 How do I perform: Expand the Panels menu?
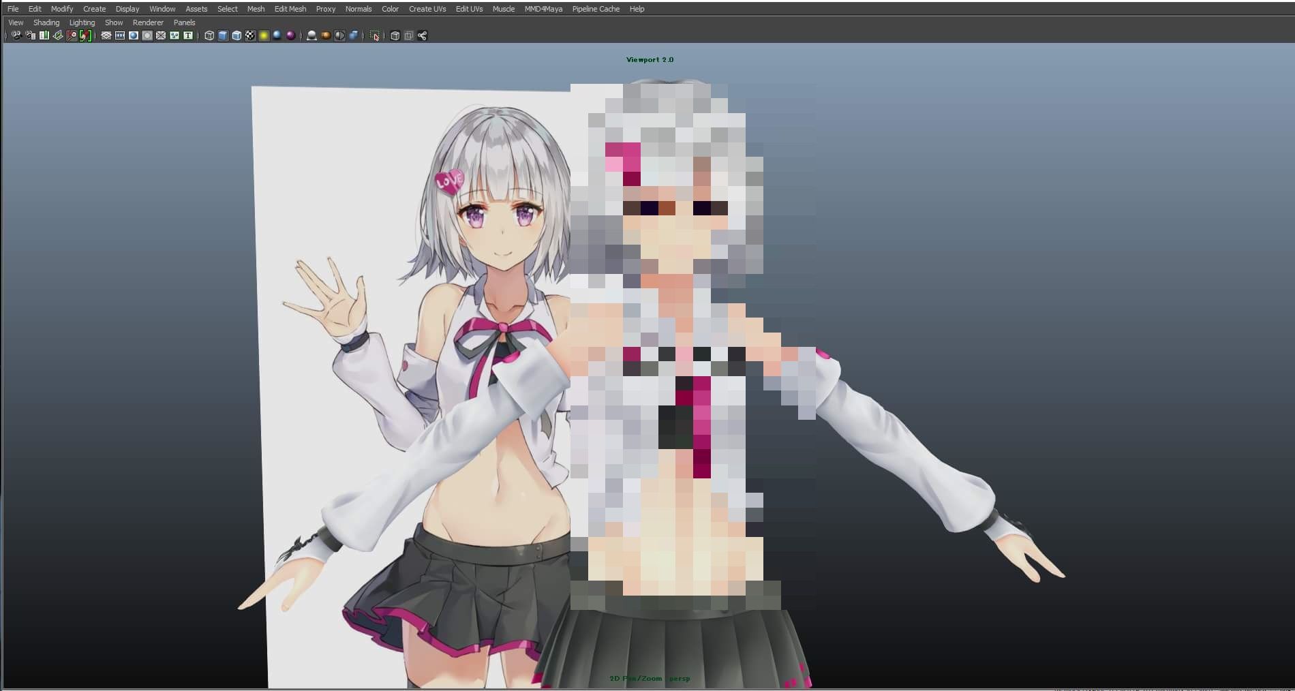point(184,22)
